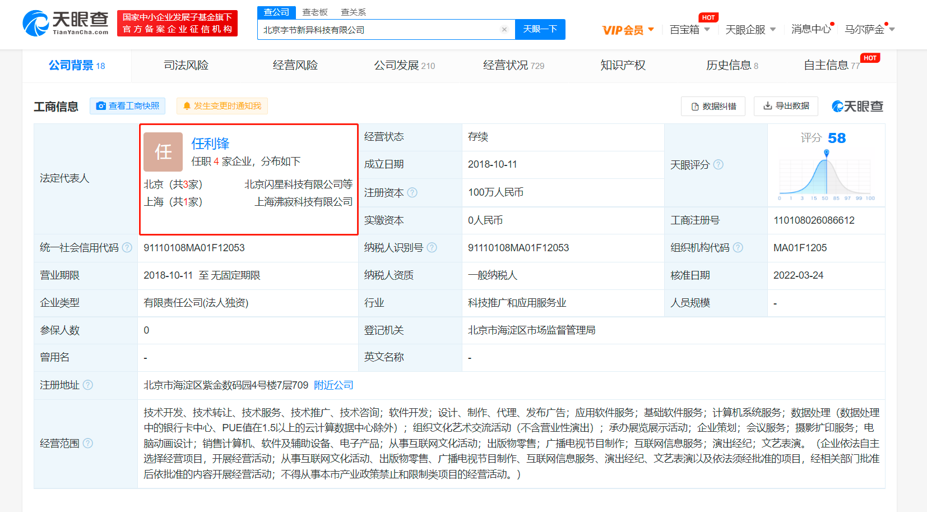
Task: Click the registration number 110108026086612
Action: click(x=814, y=220)
